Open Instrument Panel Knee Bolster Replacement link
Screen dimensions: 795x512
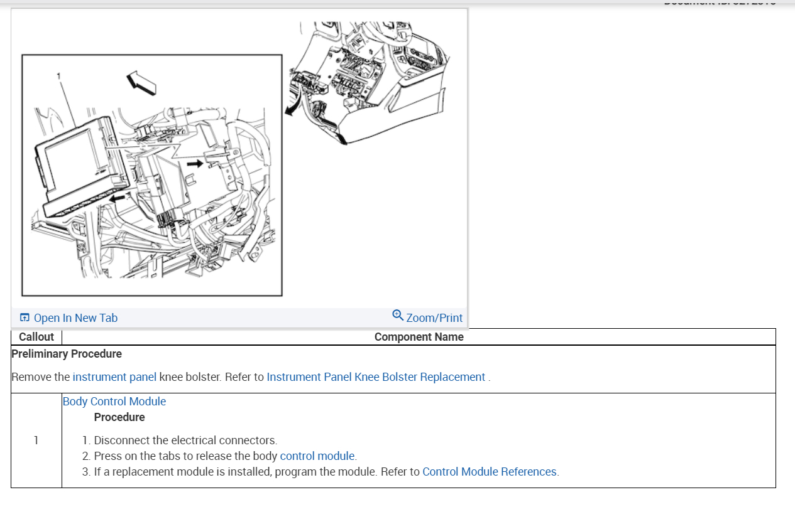[x=376, y=377]
